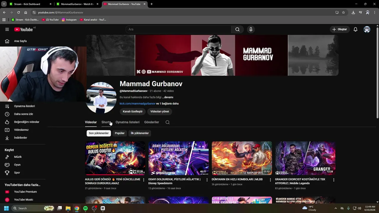Open YouTube account avatar menu

coord(367,29)
